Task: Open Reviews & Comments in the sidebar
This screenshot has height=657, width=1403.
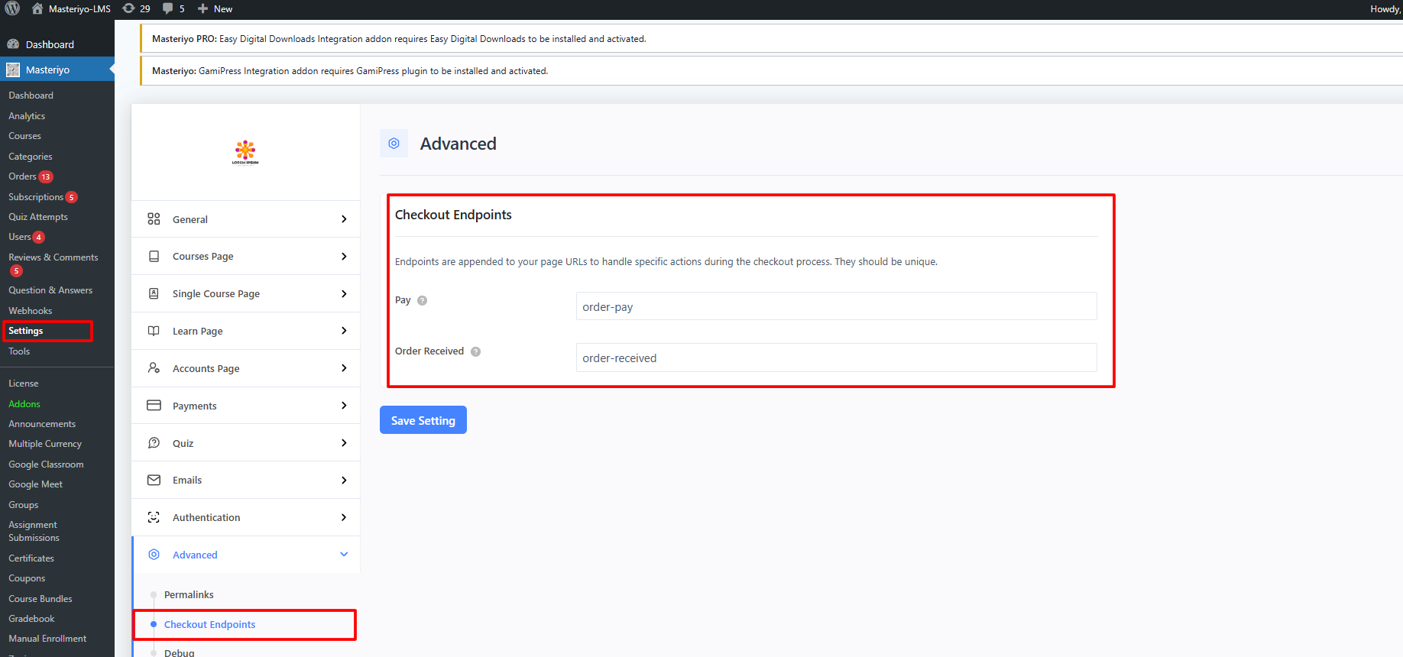Action: pyautogui.click(x=53, y=257)
